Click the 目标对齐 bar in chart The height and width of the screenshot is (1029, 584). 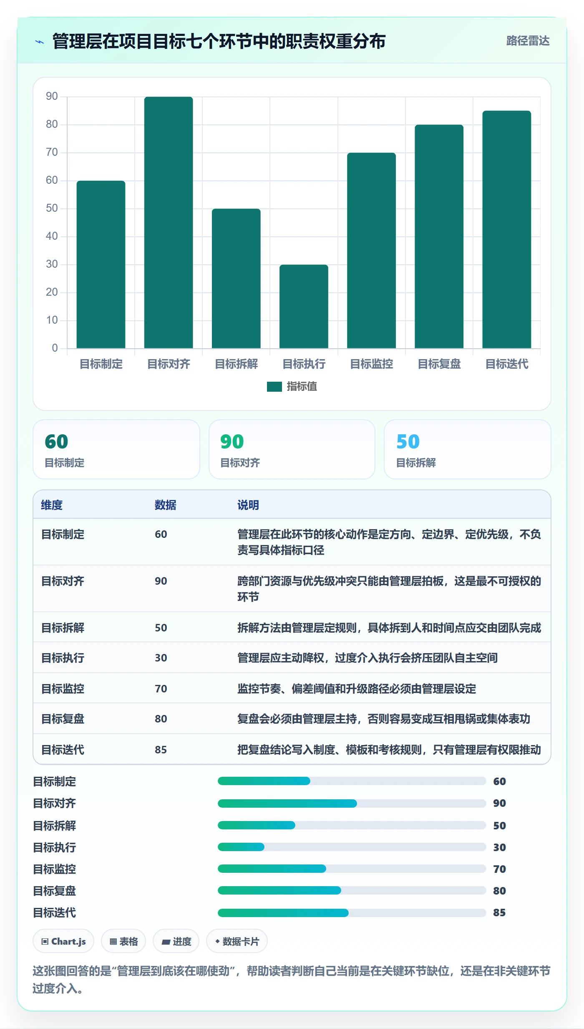pyautogui.click(x=169, y=223)
